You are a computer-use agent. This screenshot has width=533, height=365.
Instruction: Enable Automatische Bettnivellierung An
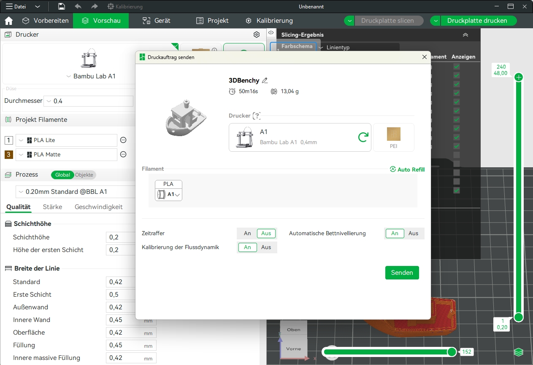point(395,233)
